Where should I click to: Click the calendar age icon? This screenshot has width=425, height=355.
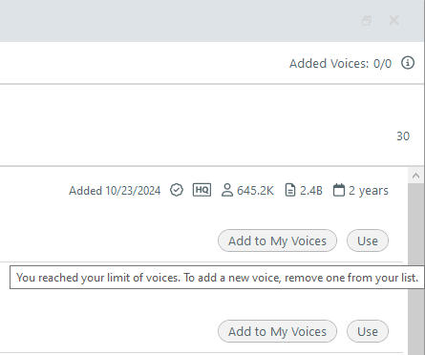point(339,190)
